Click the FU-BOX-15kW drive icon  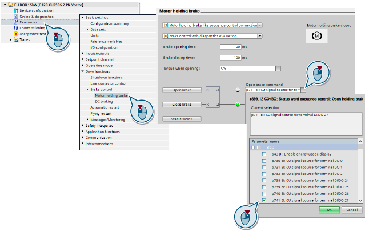click(x=10, y=5)
